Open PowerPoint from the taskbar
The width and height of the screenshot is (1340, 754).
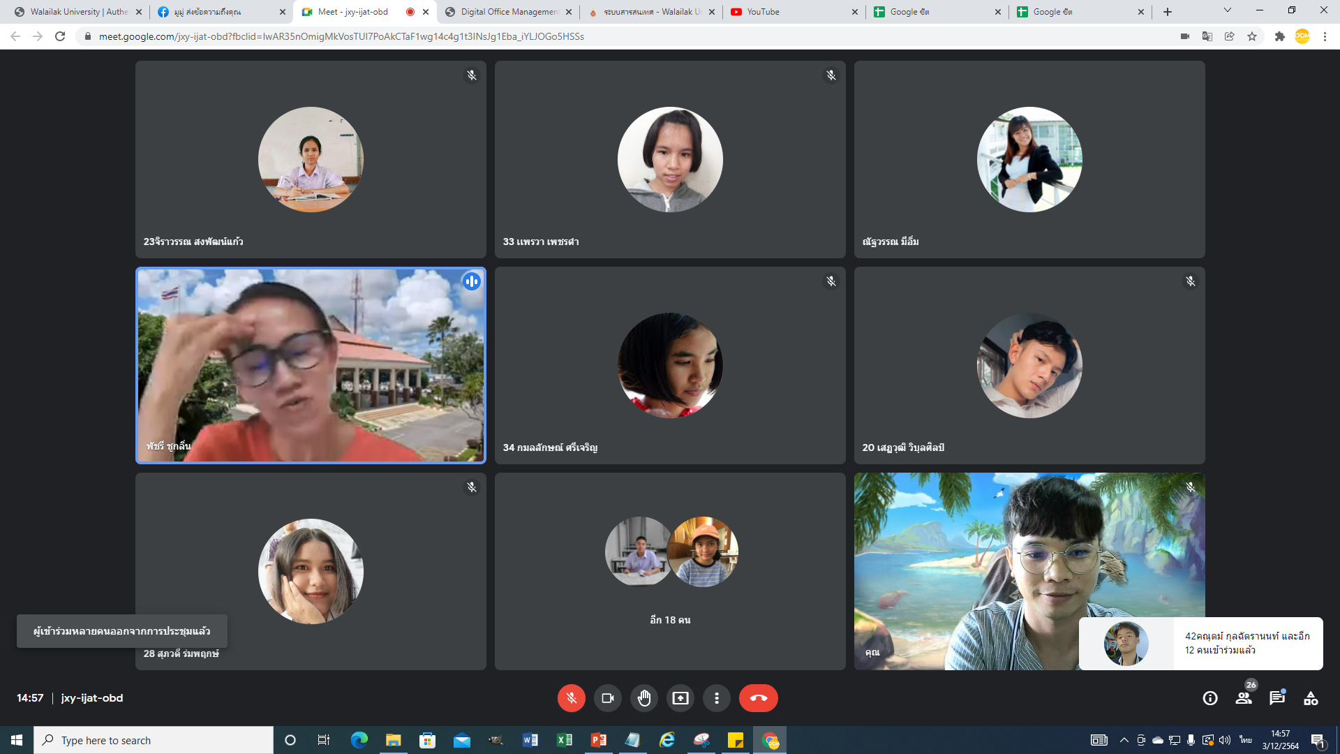coord(598,740)
